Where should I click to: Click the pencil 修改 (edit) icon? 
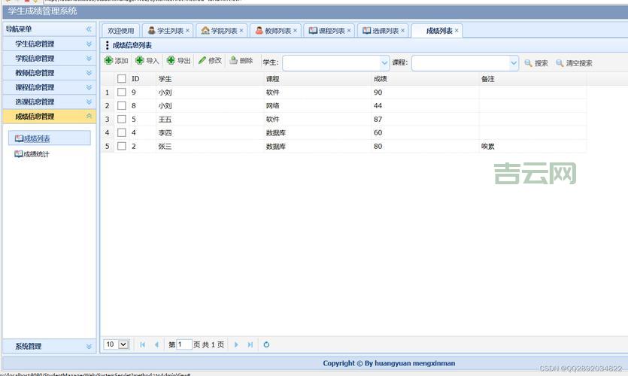tap(202, 62)
